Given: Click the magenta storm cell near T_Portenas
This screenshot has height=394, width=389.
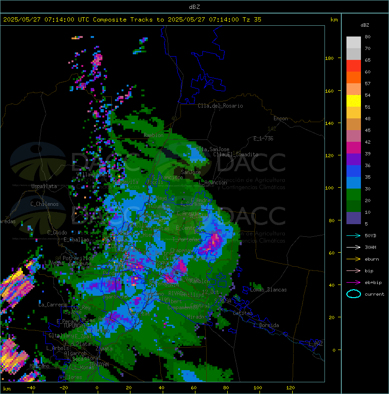Looking at the screenshot, I should (212, 243).
